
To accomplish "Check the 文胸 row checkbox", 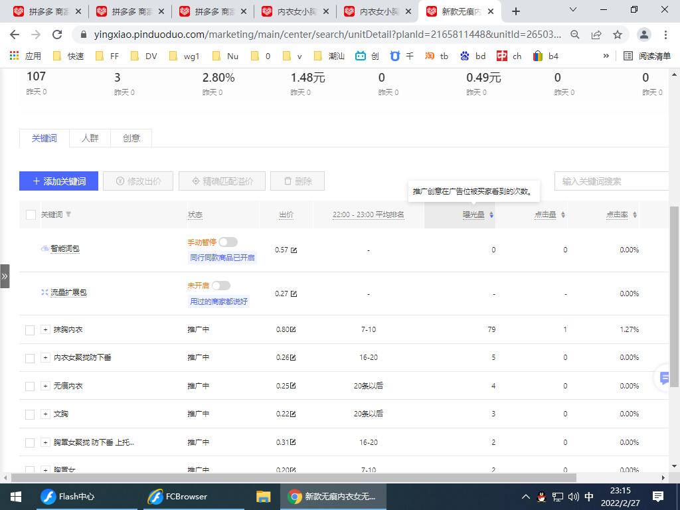I will point(30,414).
